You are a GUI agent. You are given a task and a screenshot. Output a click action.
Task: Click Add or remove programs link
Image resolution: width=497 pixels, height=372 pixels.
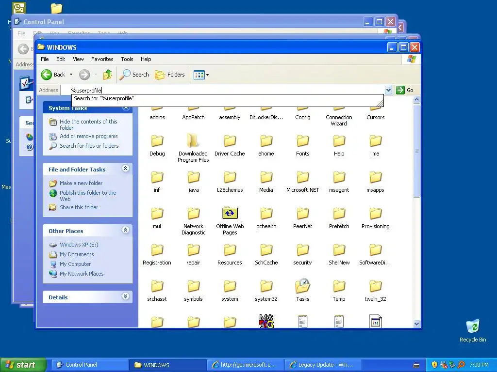click(89, 136)
